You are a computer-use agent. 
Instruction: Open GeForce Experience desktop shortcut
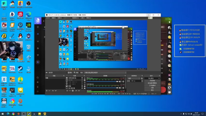tap(29, 27)
